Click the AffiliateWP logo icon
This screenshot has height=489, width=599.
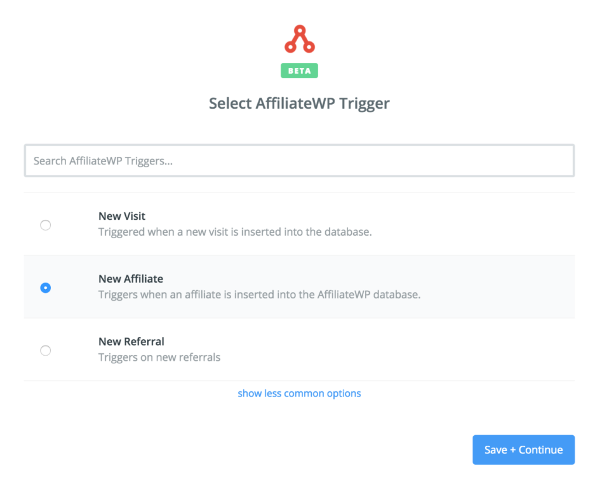point(299,37)
